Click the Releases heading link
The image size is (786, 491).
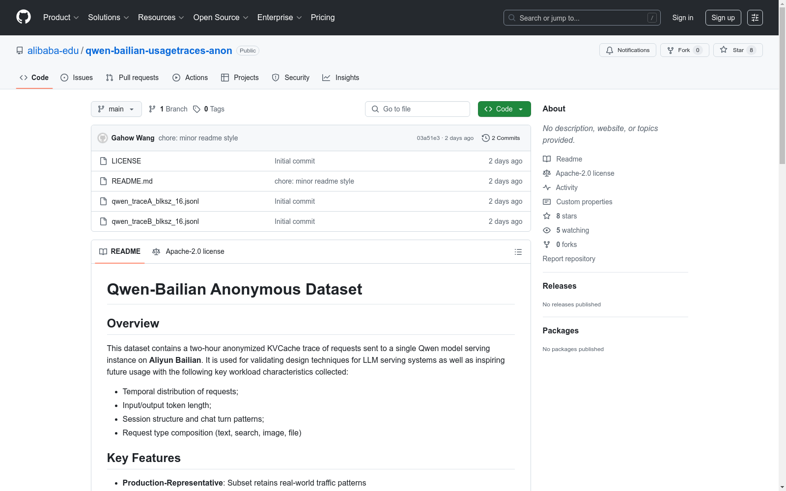point(560,286)
